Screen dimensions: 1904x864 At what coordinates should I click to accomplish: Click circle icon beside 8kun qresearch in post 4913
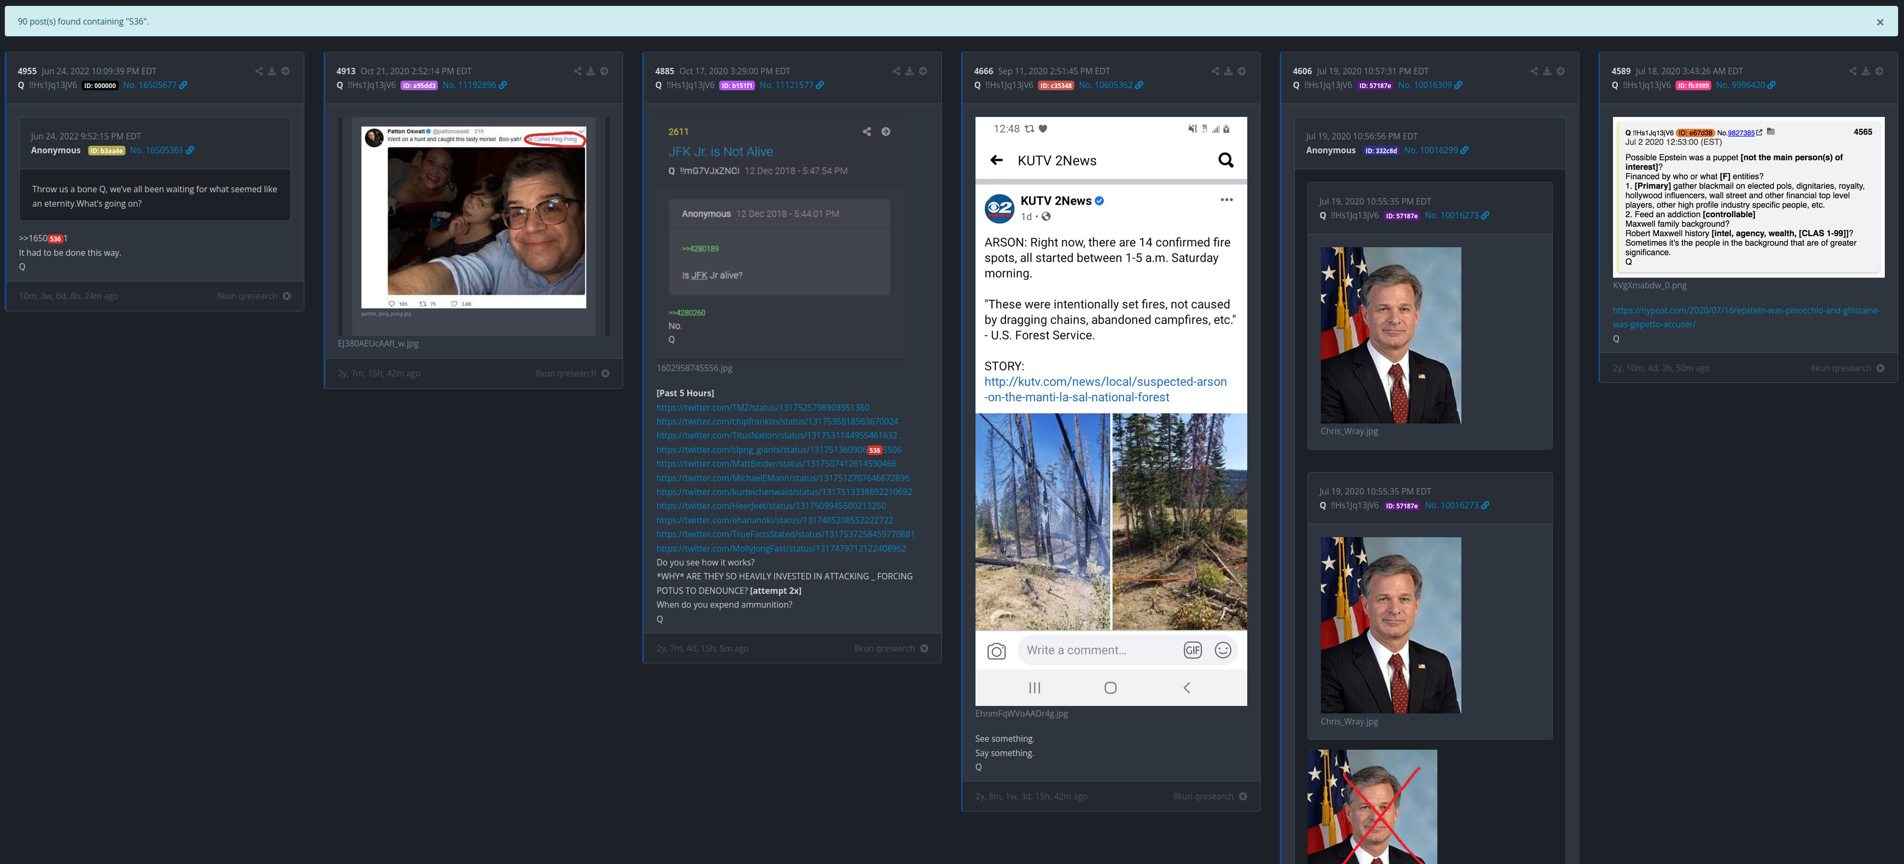point(605,373)
